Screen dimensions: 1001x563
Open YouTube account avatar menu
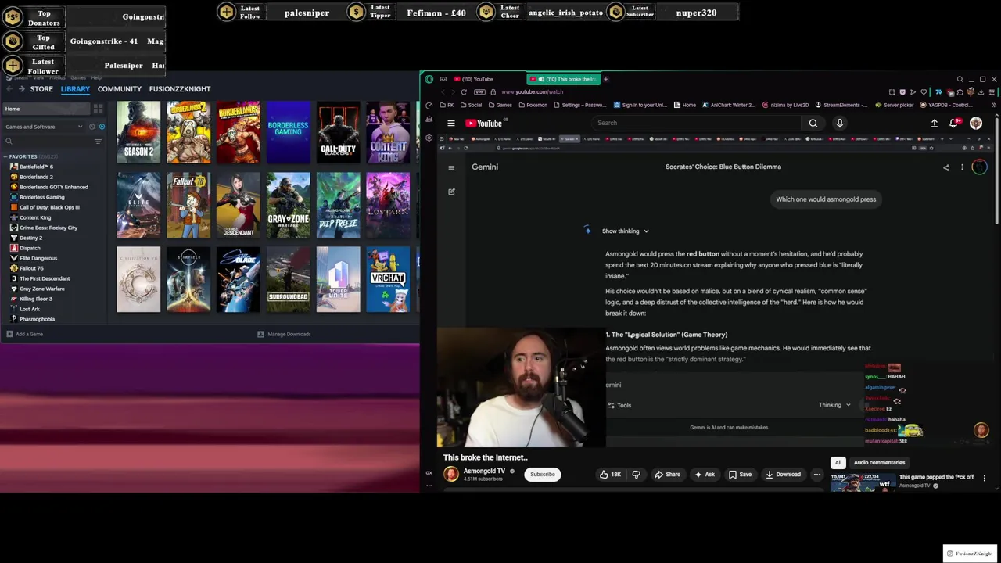pyautogui.click(x=976, y=123)
